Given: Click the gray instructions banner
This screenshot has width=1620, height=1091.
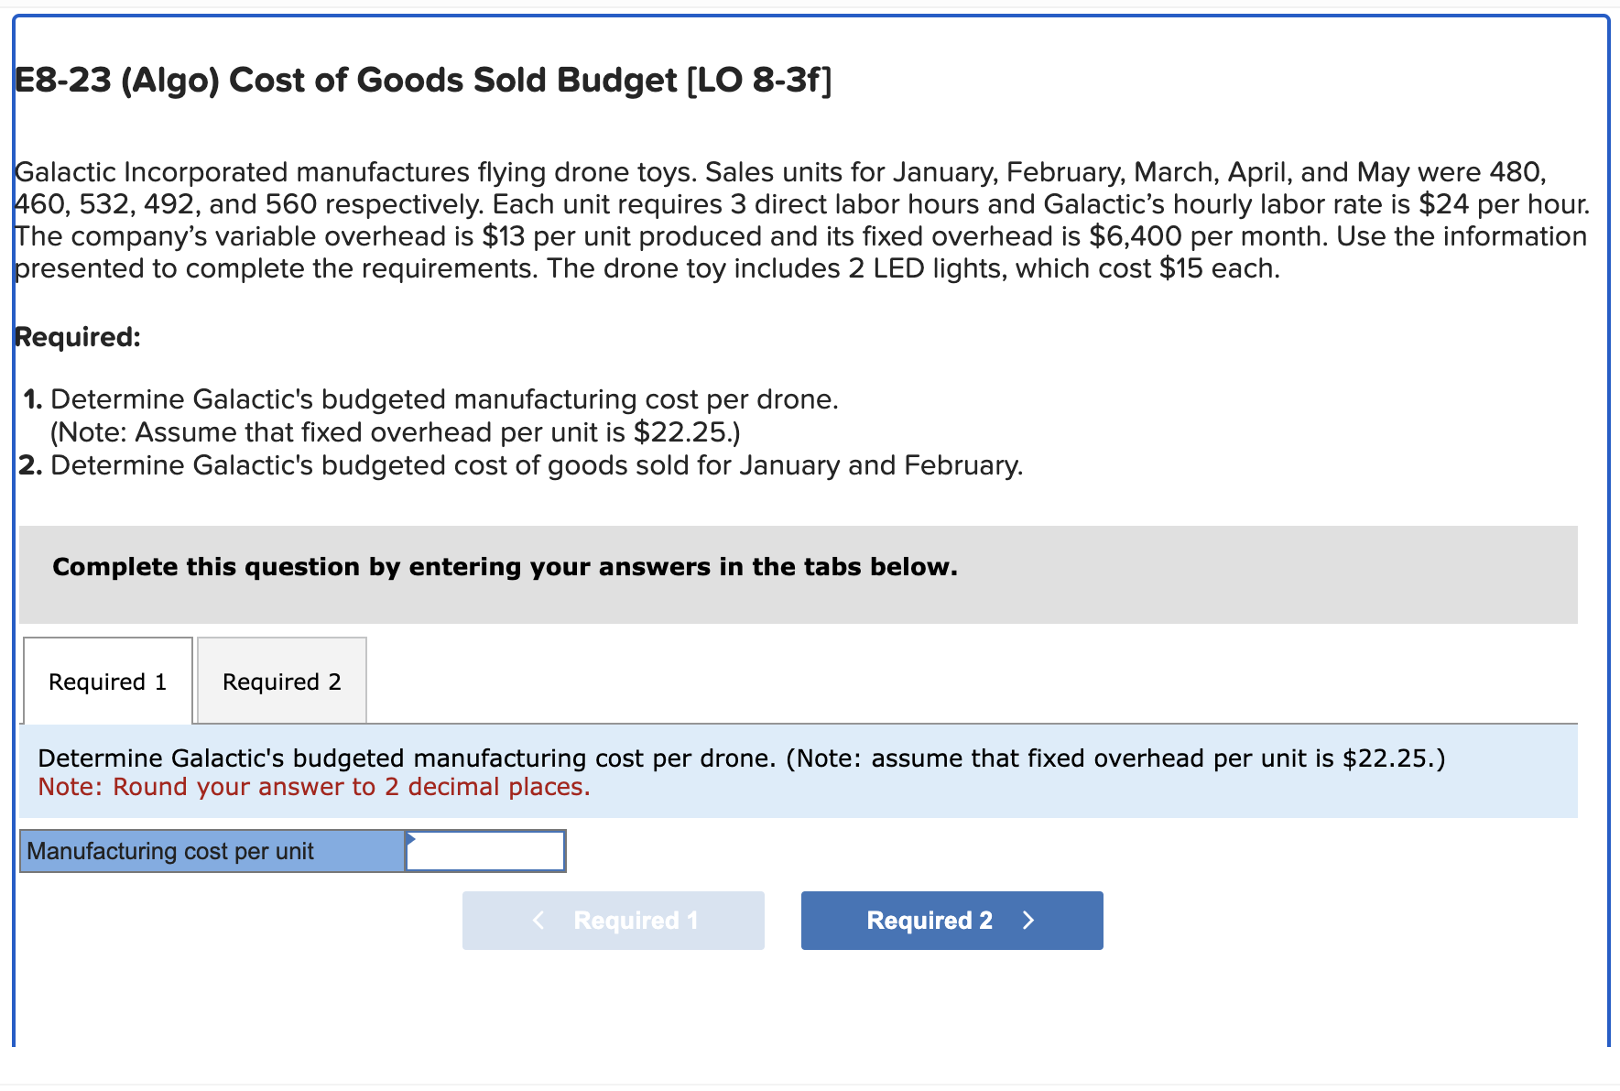Looking at the screenshot, I should 506,566.
